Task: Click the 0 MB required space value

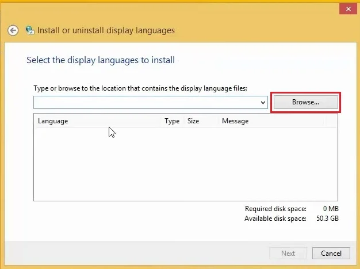Action: pos(331,209)
